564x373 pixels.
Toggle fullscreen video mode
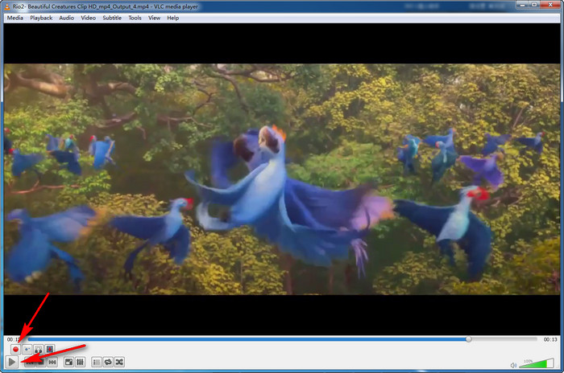68,363
